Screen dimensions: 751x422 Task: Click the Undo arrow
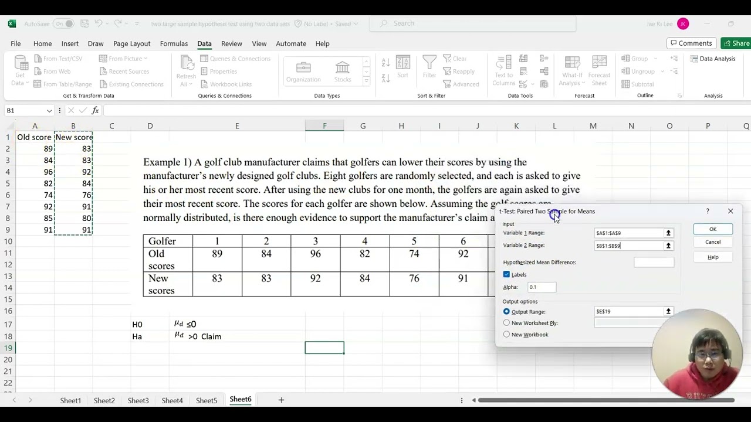coord(99,23)
